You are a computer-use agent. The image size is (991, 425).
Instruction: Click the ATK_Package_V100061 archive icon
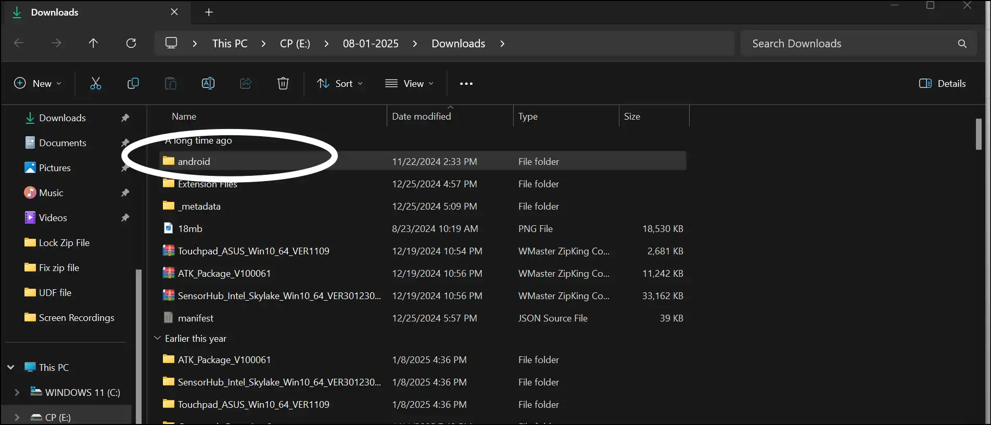(168, 273)
